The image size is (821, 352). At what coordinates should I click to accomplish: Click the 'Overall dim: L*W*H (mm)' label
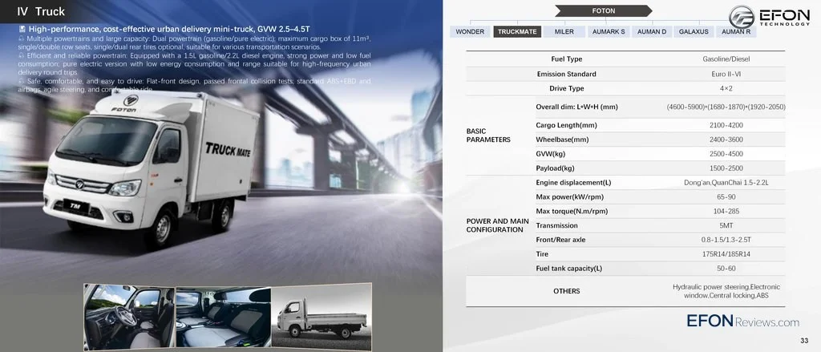pyautogui.click(x=576, y=107)
